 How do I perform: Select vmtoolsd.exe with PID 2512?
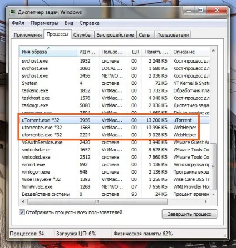point(115,157)
